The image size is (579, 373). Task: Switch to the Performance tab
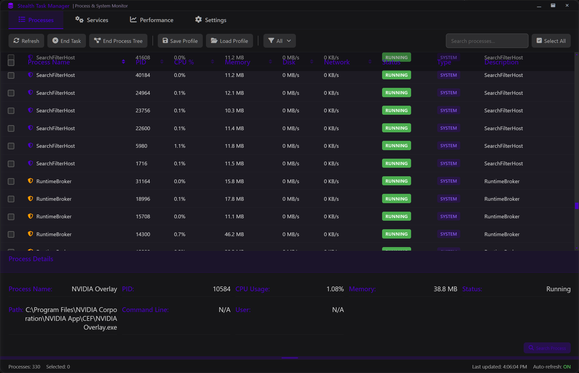coord(151,20)
